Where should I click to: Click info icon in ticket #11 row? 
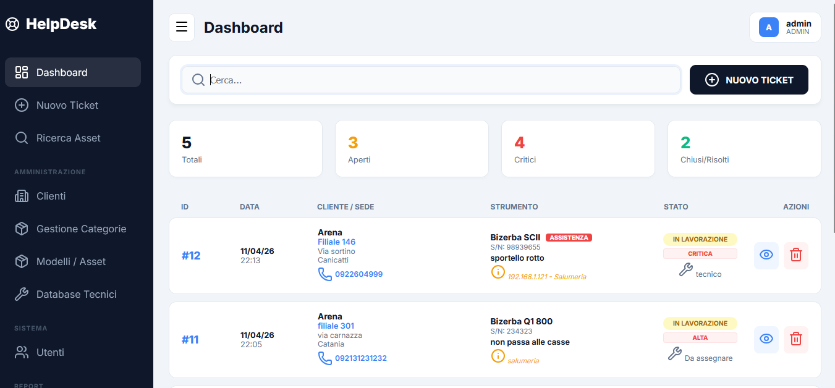pos(498,356)
